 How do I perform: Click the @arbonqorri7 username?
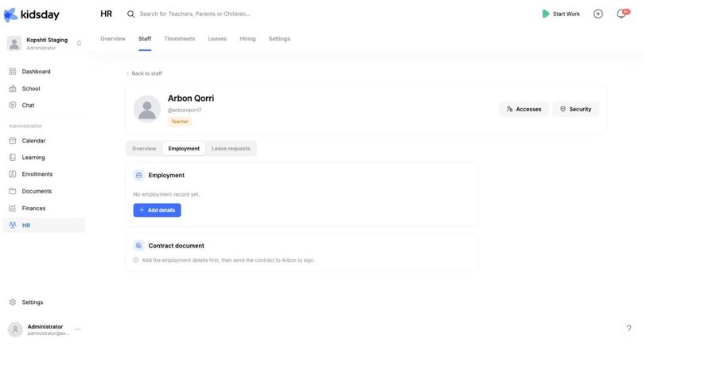coord(185,110)
